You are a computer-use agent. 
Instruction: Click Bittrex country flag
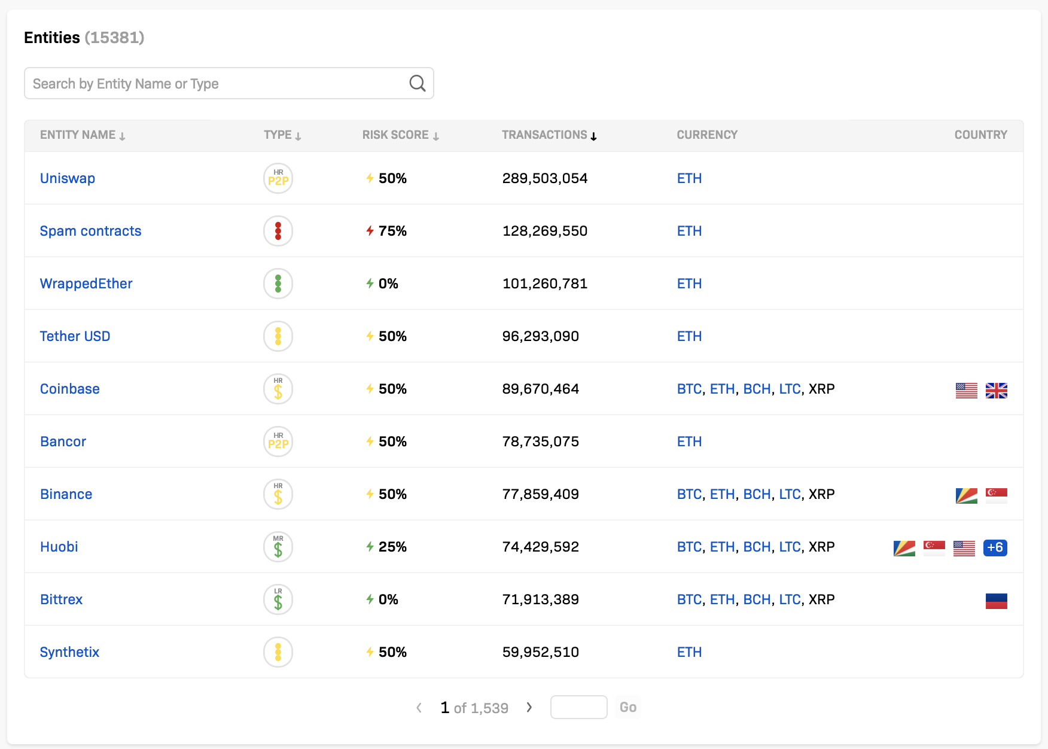tap(997, 601)
